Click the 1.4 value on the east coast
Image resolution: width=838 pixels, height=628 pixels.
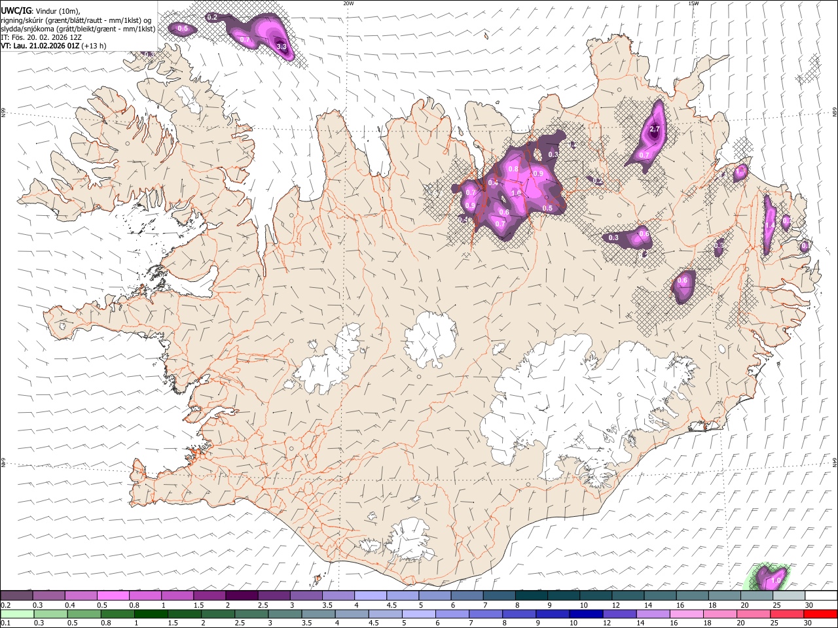coord(770,225)
